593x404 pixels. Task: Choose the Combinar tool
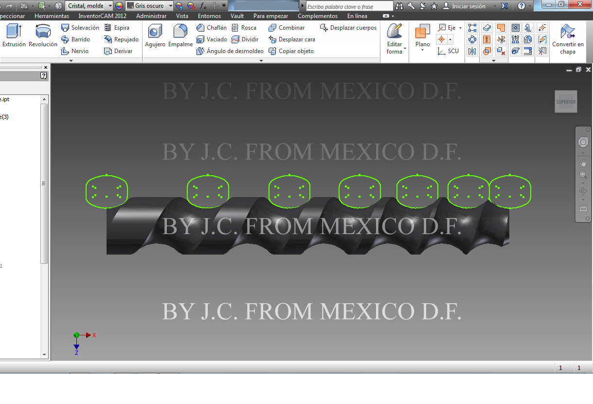click(287, 28)
